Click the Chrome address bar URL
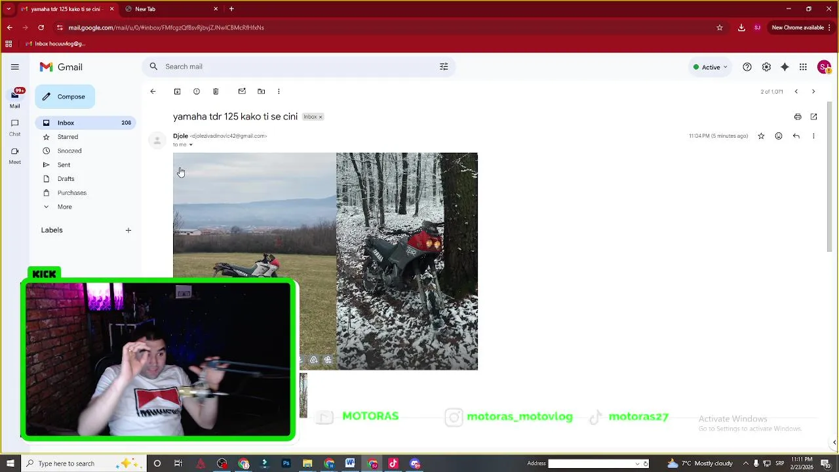 tap(166, 28)
